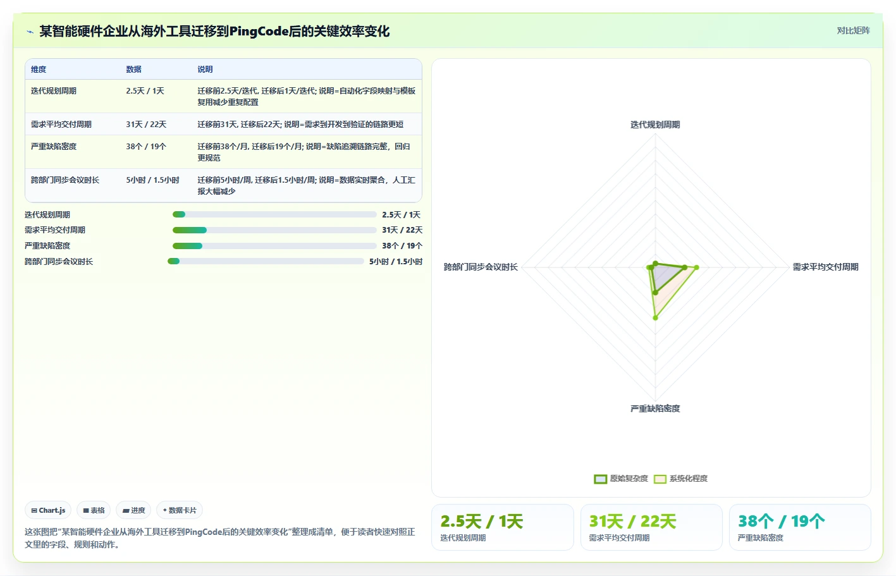
Task: Click the 表格 tag chip
Action: click(94, 510)
